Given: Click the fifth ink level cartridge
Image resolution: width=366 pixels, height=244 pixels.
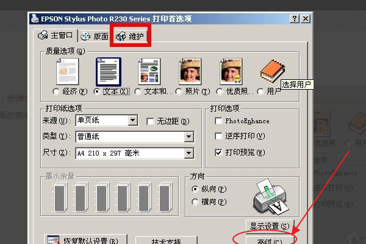Looking at the screenshot, I should 145,197.
